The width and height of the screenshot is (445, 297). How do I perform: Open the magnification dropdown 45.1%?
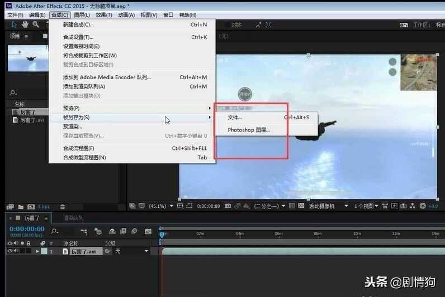click(161, 206)
